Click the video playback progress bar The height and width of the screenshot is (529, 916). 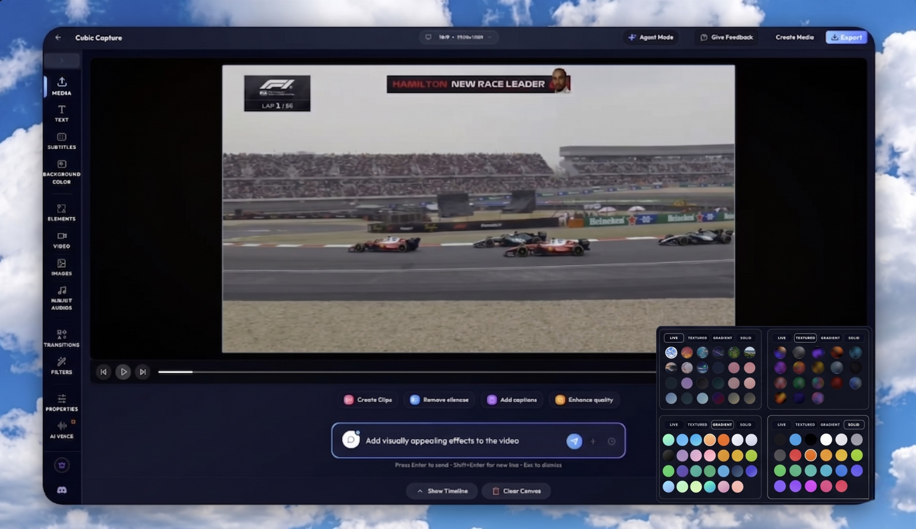[407, 372]
